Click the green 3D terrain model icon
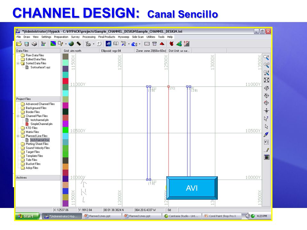Image resolution: width=307 pixels, height=230 pixels. pos(179,44)
